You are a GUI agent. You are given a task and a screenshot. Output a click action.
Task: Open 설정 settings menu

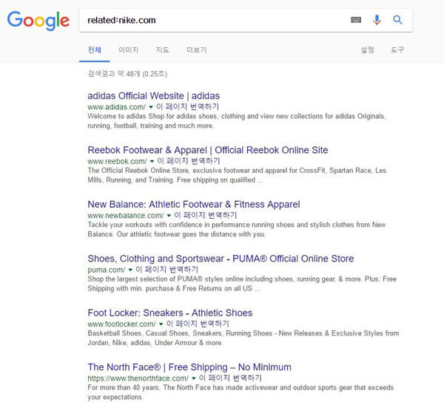click(x=367, y=50)
